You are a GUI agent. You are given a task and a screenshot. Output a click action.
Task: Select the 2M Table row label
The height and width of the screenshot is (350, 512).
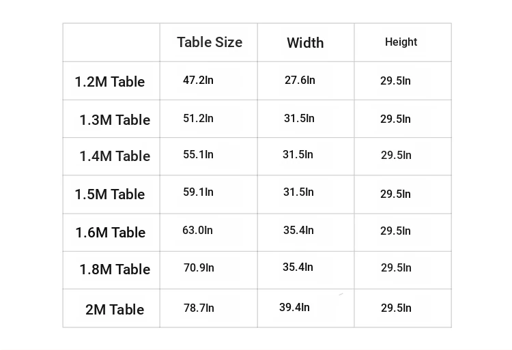pyautogui.click(x=115, y=310)
